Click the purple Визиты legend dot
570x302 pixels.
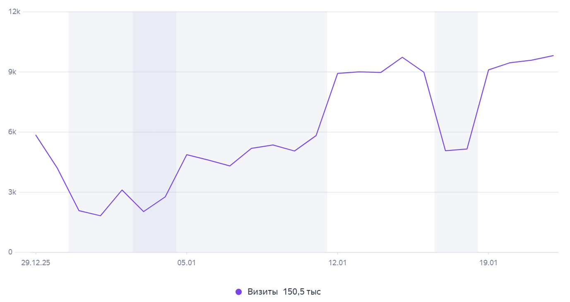click(238, 292)
